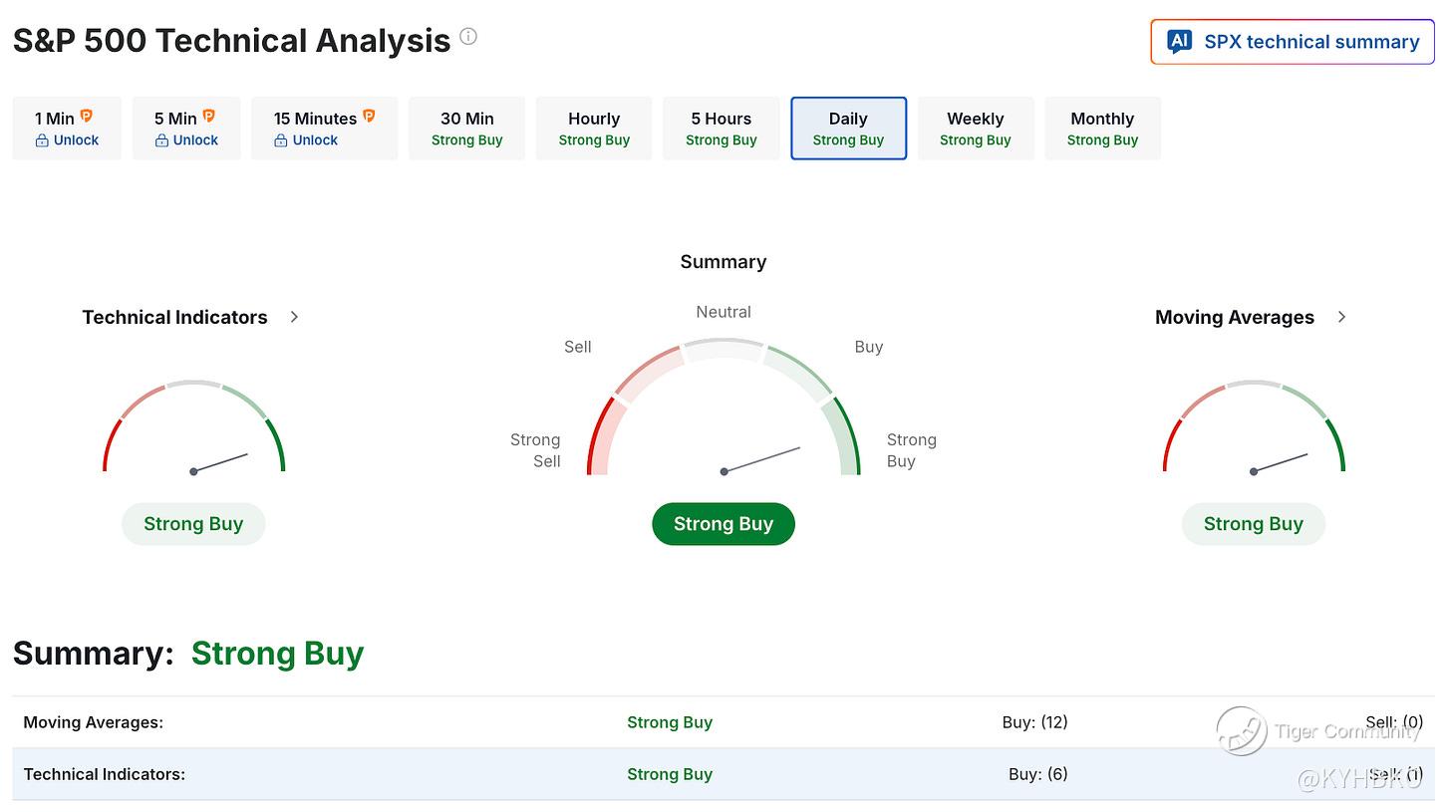Click the lock icon under 1 Min

pos(42,140)
